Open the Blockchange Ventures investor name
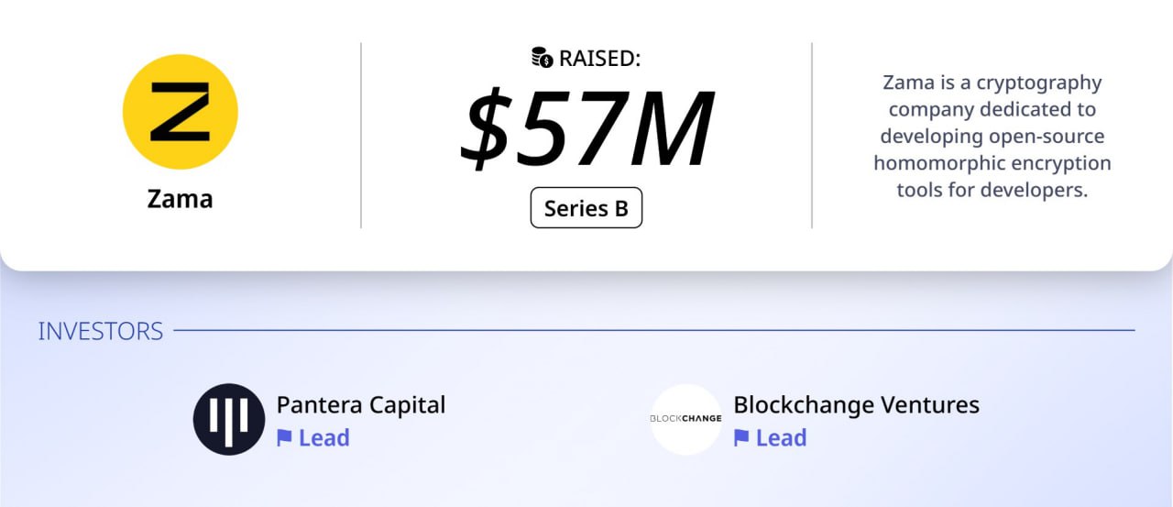1173x507 pixels. click(857, 404)
